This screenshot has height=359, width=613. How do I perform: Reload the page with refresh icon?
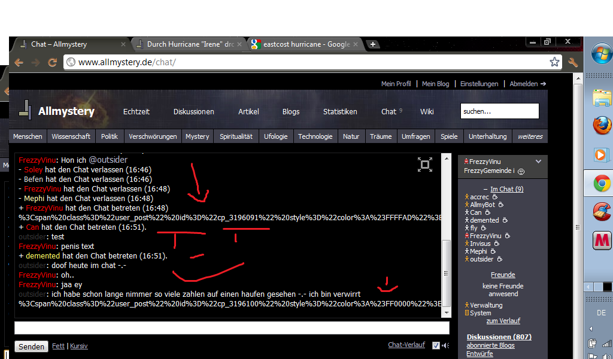pyautogui.click(x=53, y=62)
